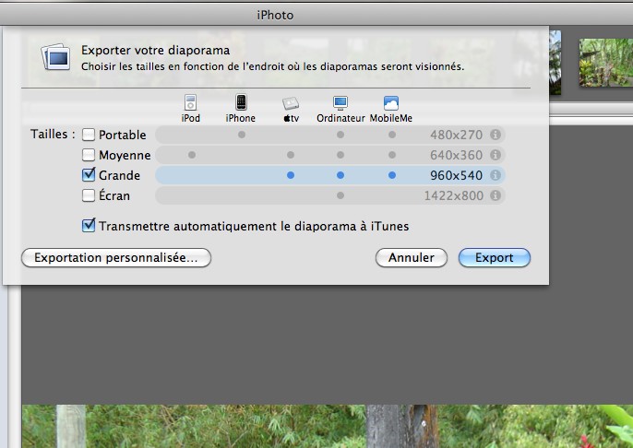Click the Moyenne size label
Screen dimensions: 633x448
pyautogui.click(x=125, y=155)
